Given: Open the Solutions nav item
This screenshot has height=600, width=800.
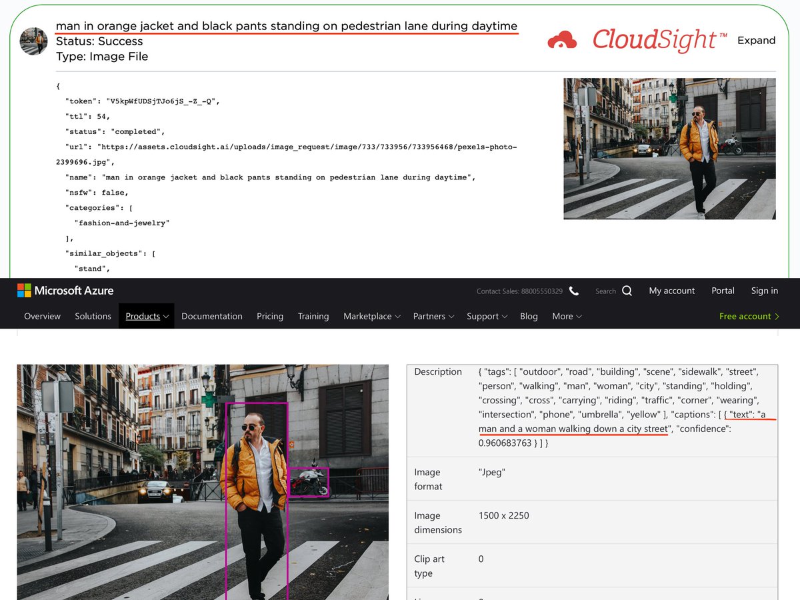Looking at the screenshot, I should [93, 316].
